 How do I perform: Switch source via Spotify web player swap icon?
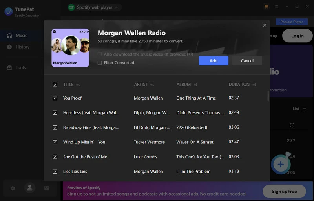(x=116, y=7)
